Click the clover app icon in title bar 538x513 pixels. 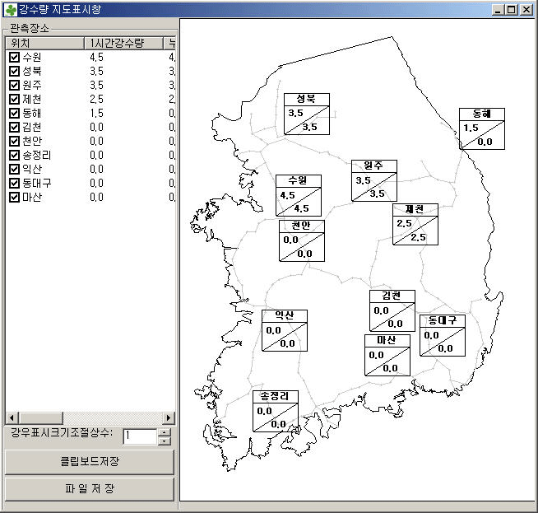9,9
